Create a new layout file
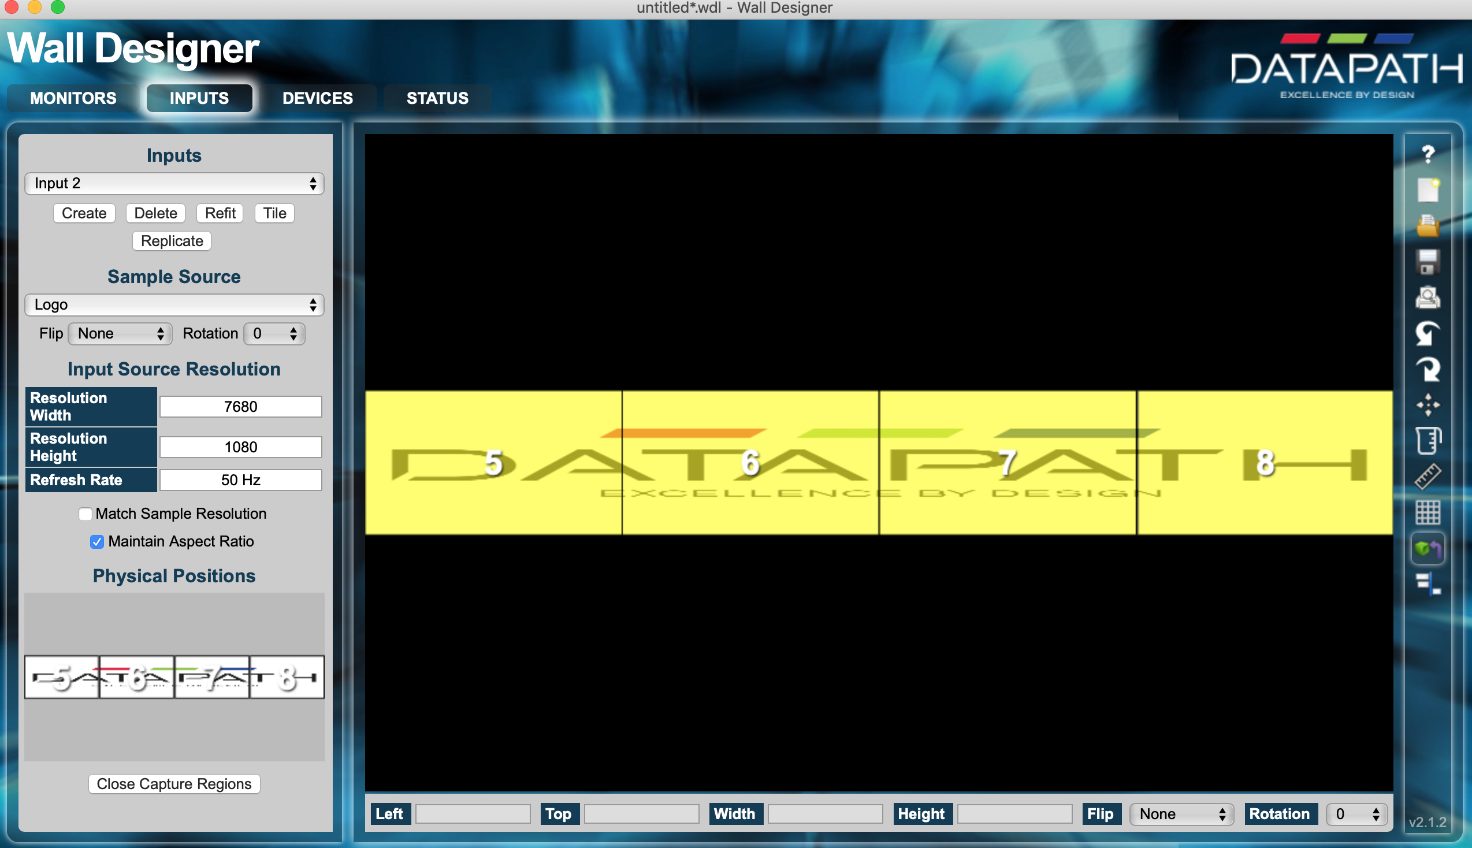The height and width of the screenshot is (848, 1472). pyautogui.click(x=1427, y=190)
